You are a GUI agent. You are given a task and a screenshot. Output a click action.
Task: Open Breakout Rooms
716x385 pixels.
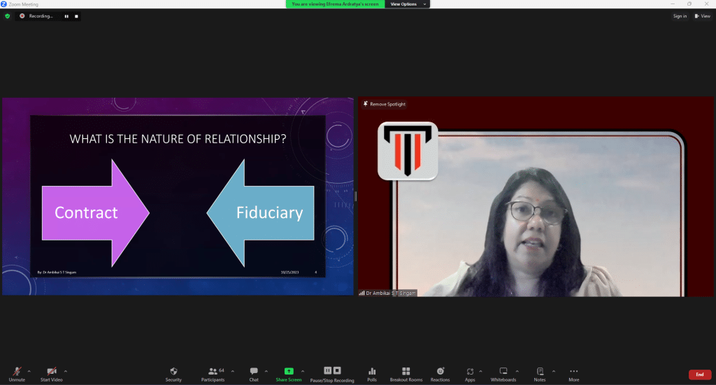pyautogui.click(x=406, y=372)
